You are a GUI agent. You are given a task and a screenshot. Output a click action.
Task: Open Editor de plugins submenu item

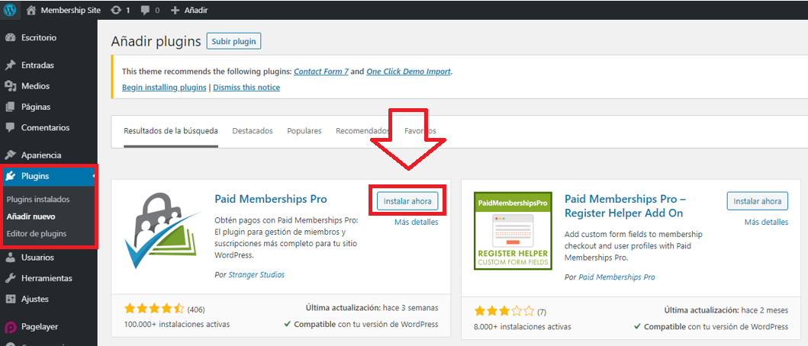click(37, 233)
